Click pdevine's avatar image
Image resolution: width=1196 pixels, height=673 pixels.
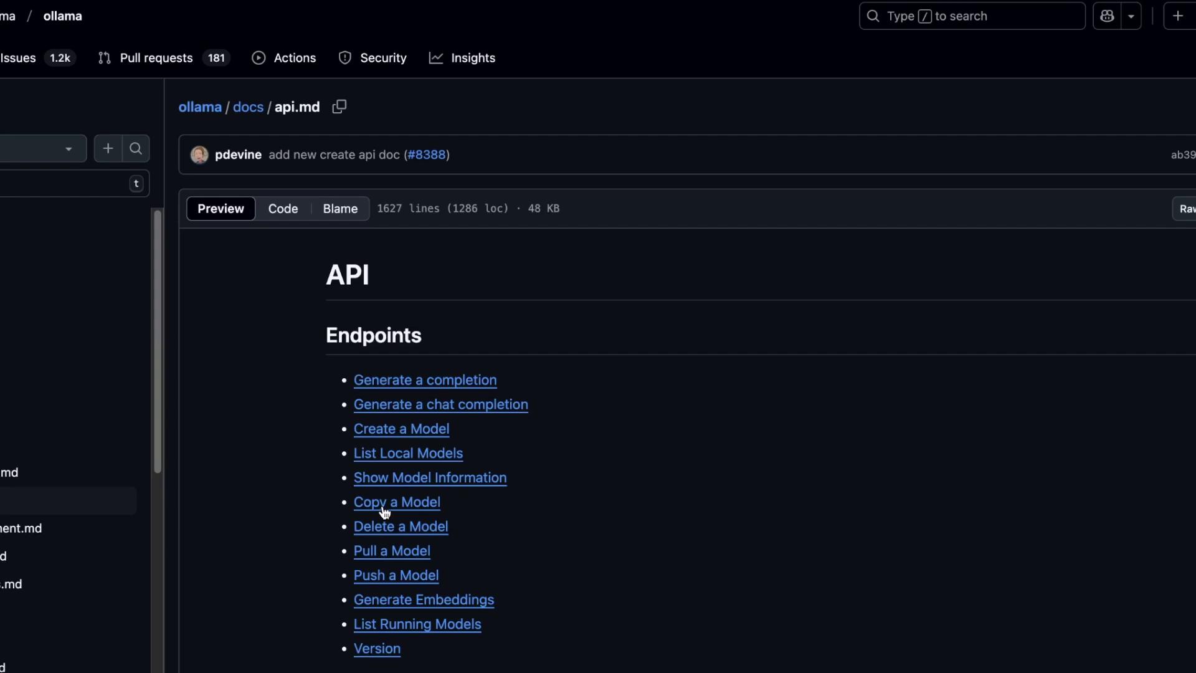point(199,155)
